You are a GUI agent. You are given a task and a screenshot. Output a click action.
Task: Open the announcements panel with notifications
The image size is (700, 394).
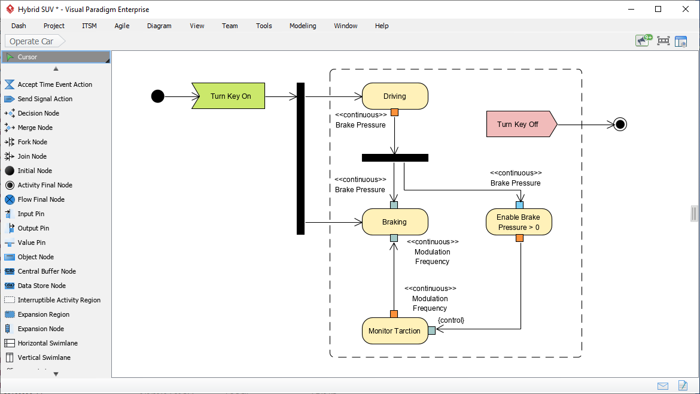(x=643, y=40)
